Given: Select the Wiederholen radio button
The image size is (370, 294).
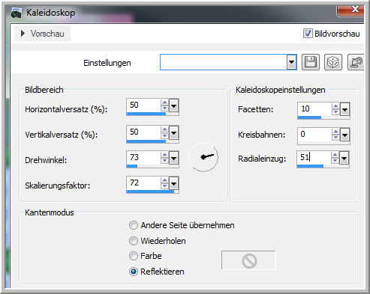Looking at the screenshot, I should point(134,241).
